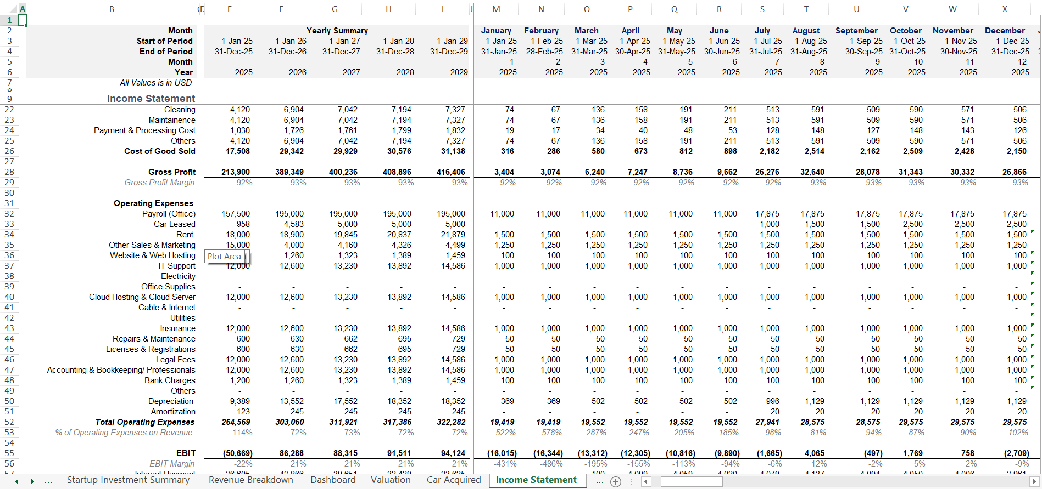This screenshot has width=1042, height=489.
Task: Select row 55 header
Action: [9, 453]
